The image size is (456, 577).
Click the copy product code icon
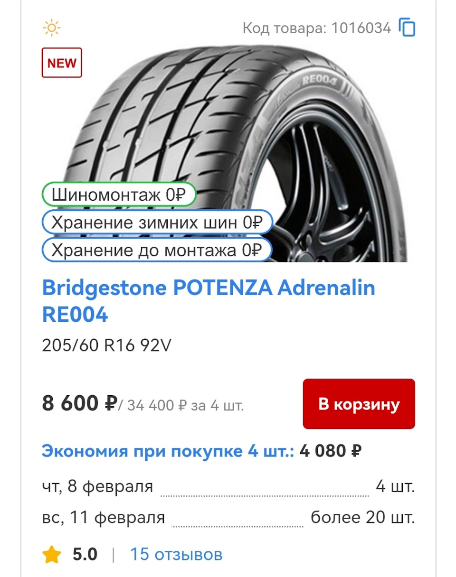407,28
